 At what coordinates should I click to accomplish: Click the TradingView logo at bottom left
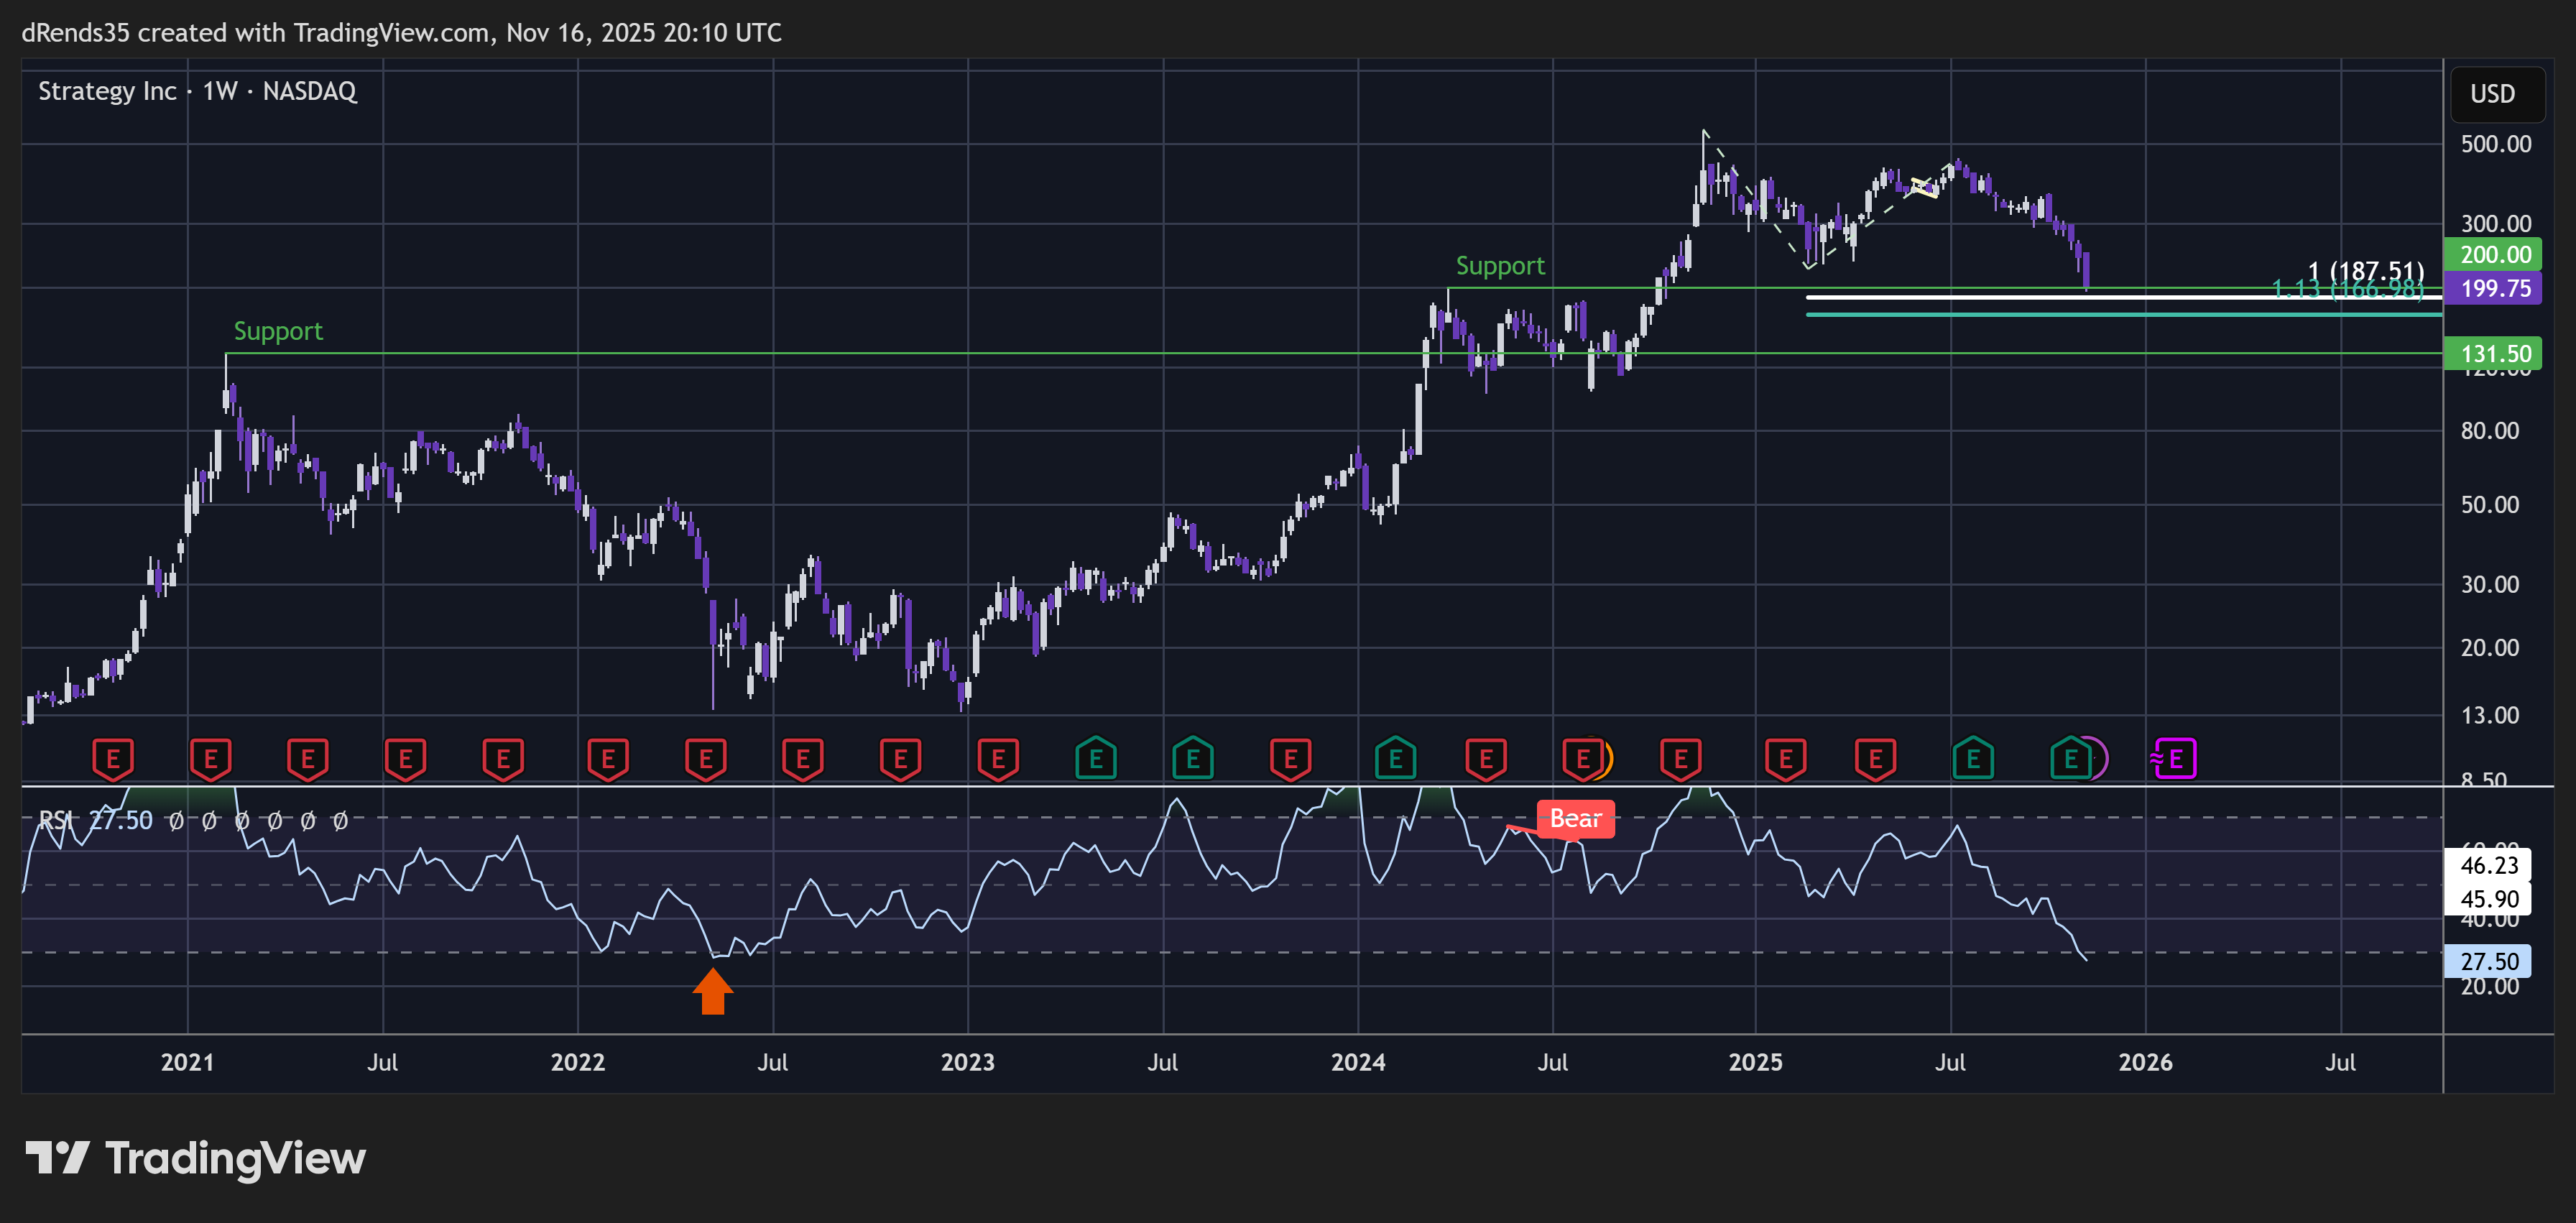pyautogui.click(x=196, y=1158)
